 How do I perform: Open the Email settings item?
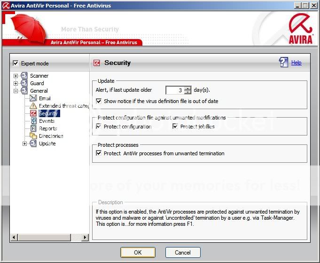pyautogui.click(x=45, y=98)
